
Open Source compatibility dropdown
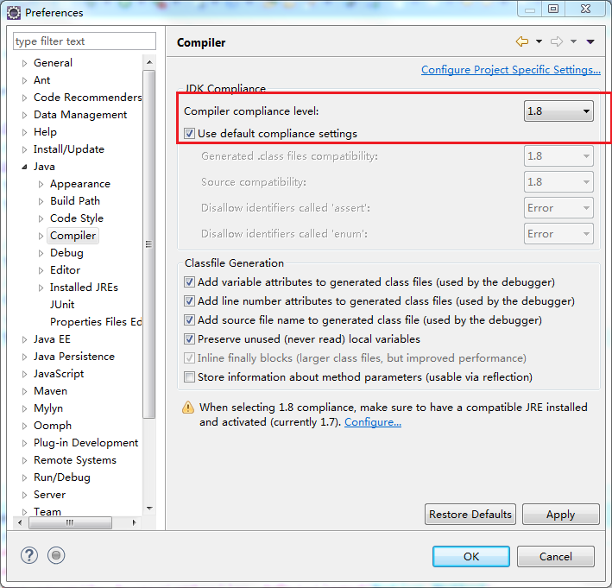click(558, 182)
